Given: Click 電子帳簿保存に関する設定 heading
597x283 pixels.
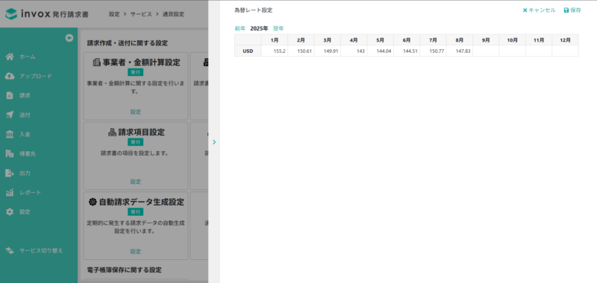Looking at the screenshot, I should [x=125, y=270].
